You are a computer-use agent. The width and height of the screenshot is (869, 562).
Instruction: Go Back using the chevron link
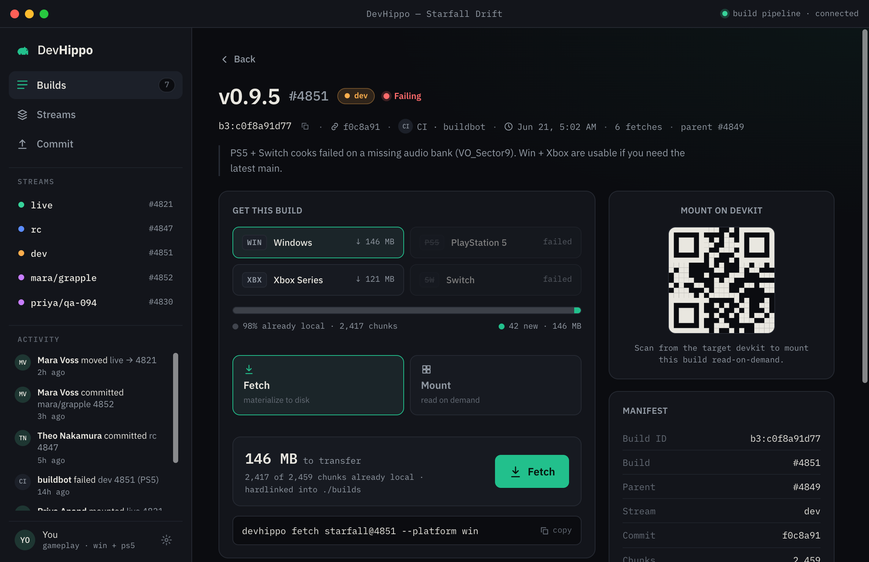click(238, 59)
